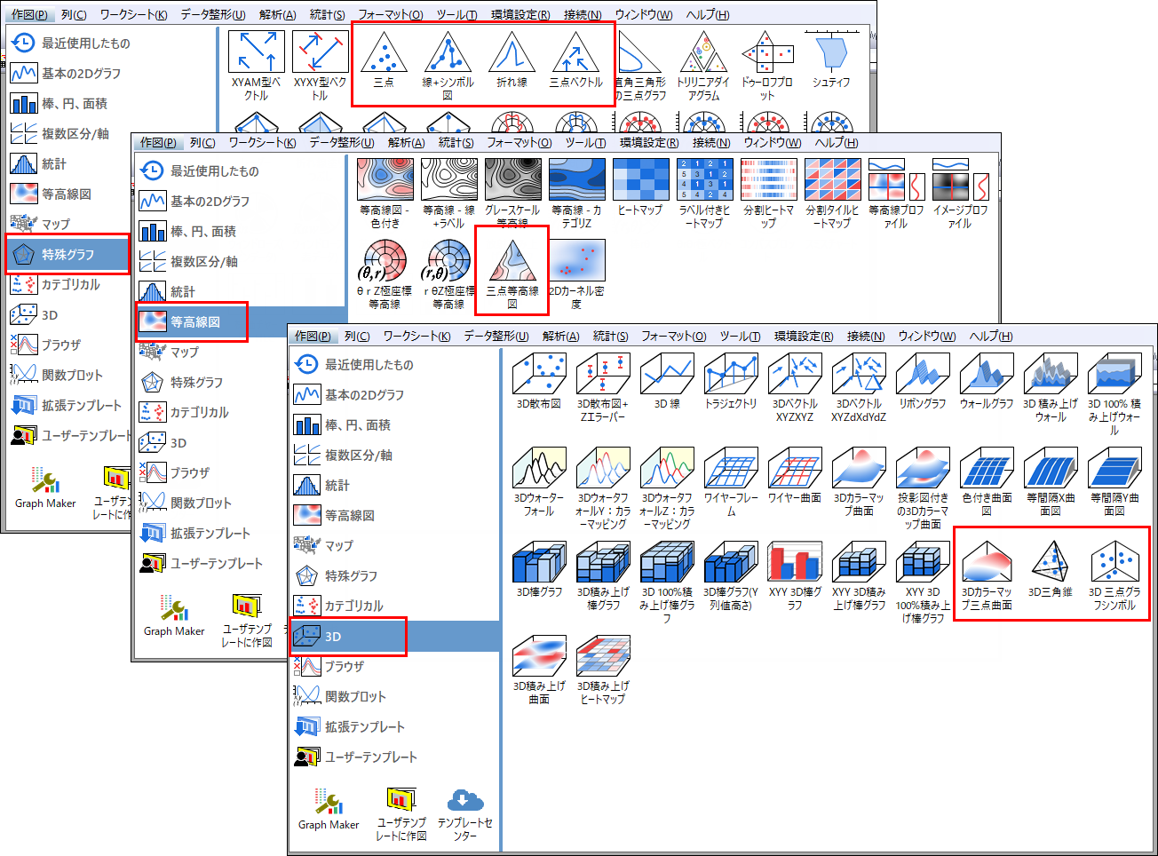Open テンプレートセンター in the front window

(x=465, y=815)
